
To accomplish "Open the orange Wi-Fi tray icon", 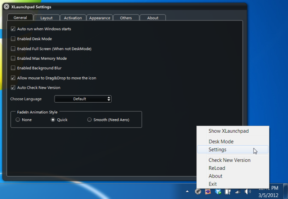I will pyautogui.click(x=208, y=192).
